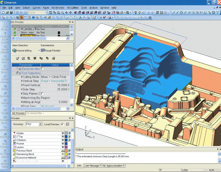Switch to the NC Global Filter tab
221x172 pixels.
coord(34,113)
